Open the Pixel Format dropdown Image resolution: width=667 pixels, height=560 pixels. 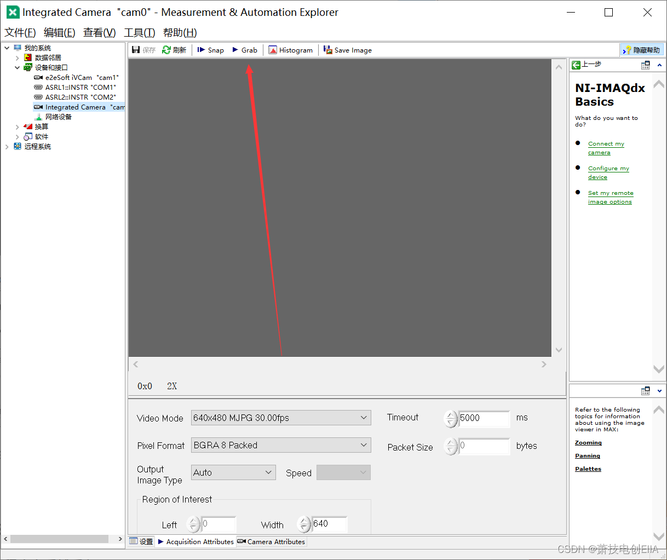[281, 445]
